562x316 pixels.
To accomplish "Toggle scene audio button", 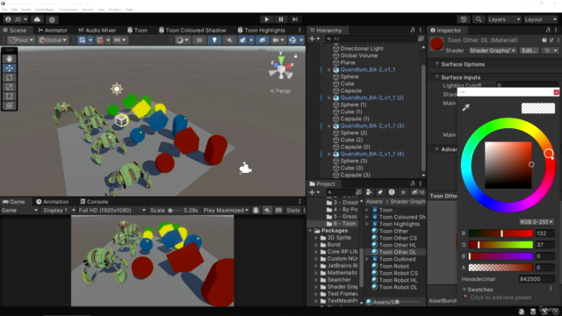I will click(229, 40).
